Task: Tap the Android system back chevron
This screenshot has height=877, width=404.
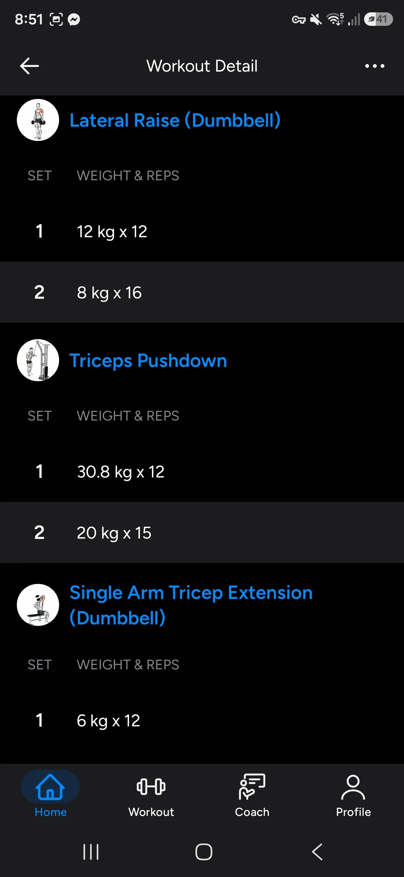Action: [x=317, y=852]
